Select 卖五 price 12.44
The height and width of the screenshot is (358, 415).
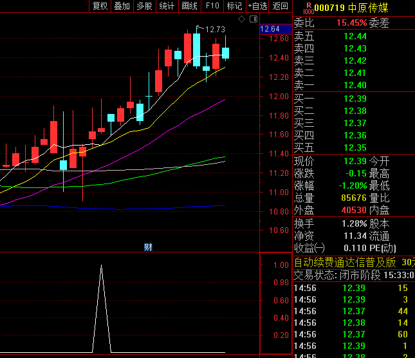pos(354,36)
